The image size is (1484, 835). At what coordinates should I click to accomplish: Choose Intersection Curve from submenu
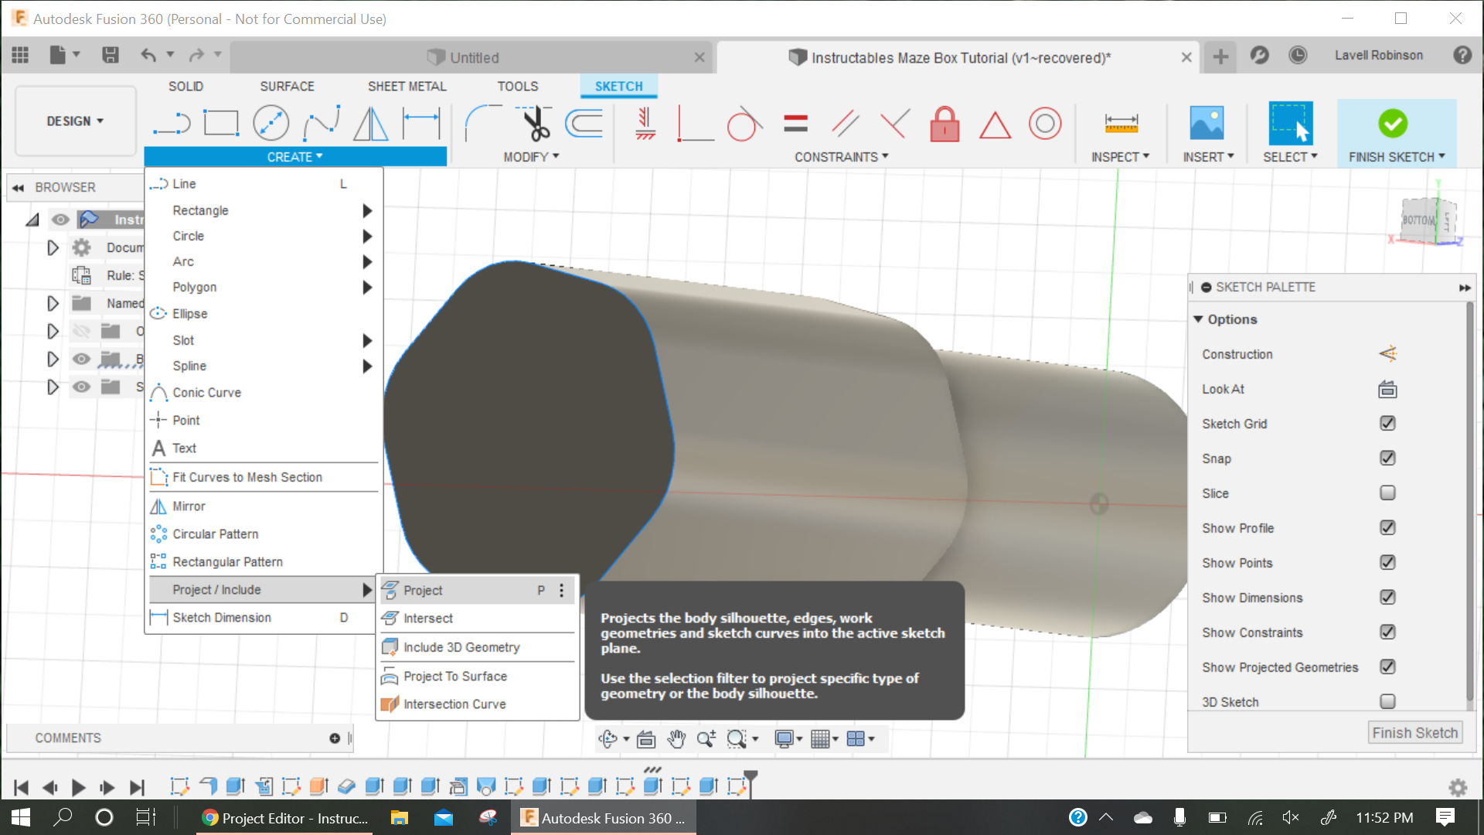[478, 704]
